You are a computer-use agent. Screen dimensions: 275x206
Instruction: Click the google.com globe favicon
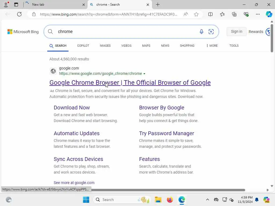(x=53, y=71)
